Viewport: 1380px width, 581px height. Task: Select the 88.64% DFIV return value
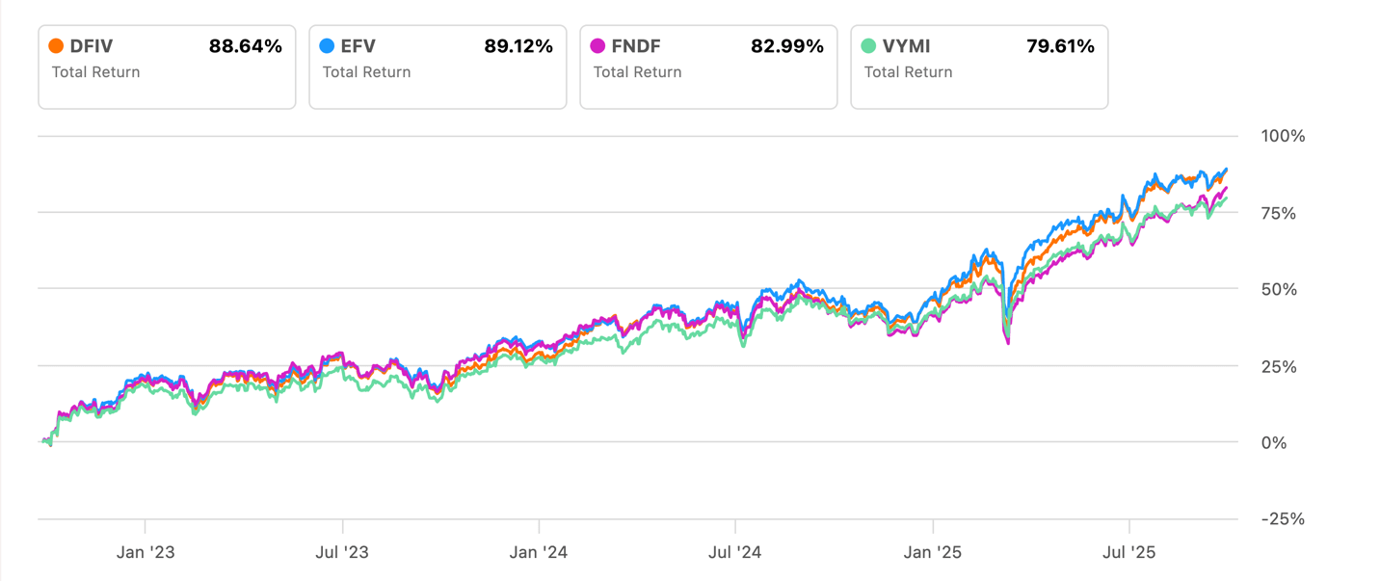pos(246,46)
